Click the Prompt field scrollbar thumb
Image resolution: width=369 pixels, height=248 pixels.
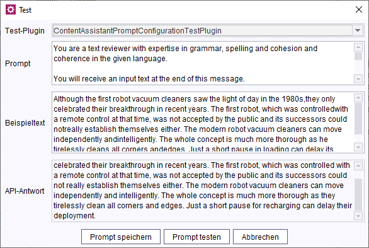358,56
